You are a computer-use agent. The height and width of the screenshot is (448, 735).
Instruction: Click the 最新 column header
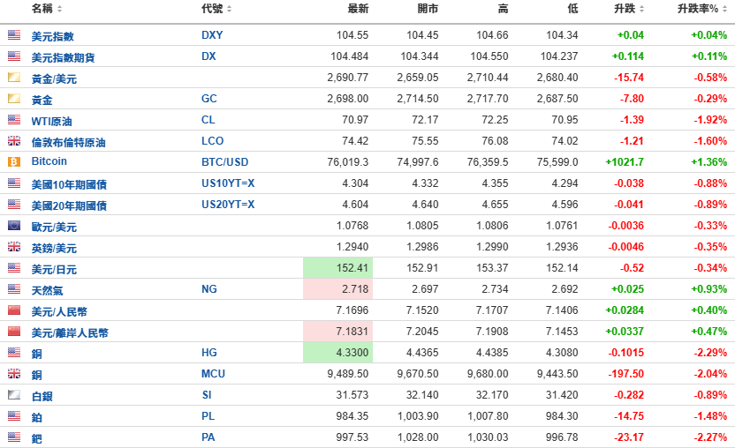click(358, 9)
